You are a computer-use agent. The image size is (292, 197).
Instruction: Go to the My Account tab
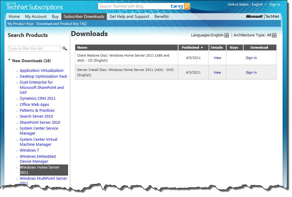coord(36,17)
